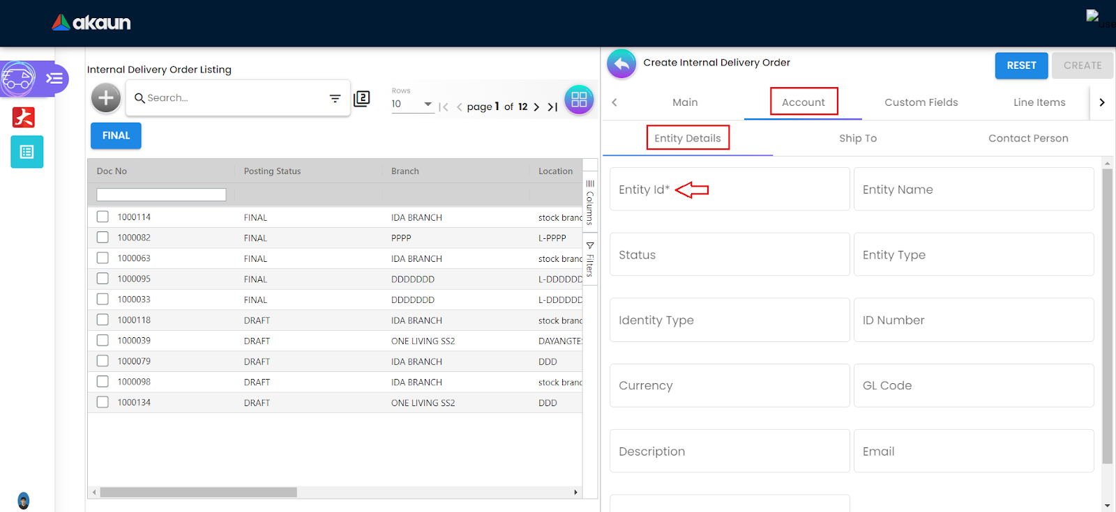Click the plus icon to add new order
The height and width of the screenshot is (512, 1116).
tap(106, 98)
